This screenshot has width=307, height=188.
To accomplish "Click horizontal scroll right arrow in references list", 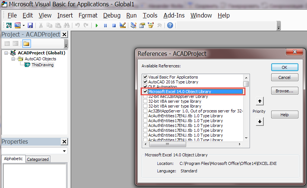I will (x=239, y=144).
